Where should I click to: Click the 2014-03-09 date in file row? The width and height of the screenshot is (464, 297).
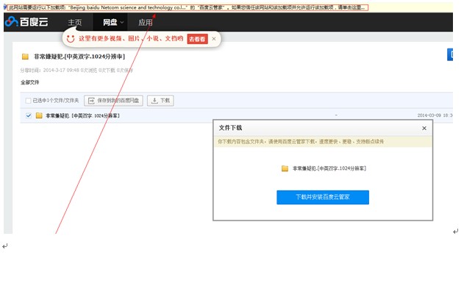[x=435, y=115]
